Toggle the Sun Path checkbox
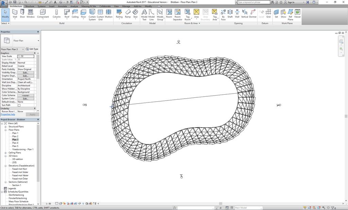This screenshot has width=348, height=210. 19,105
